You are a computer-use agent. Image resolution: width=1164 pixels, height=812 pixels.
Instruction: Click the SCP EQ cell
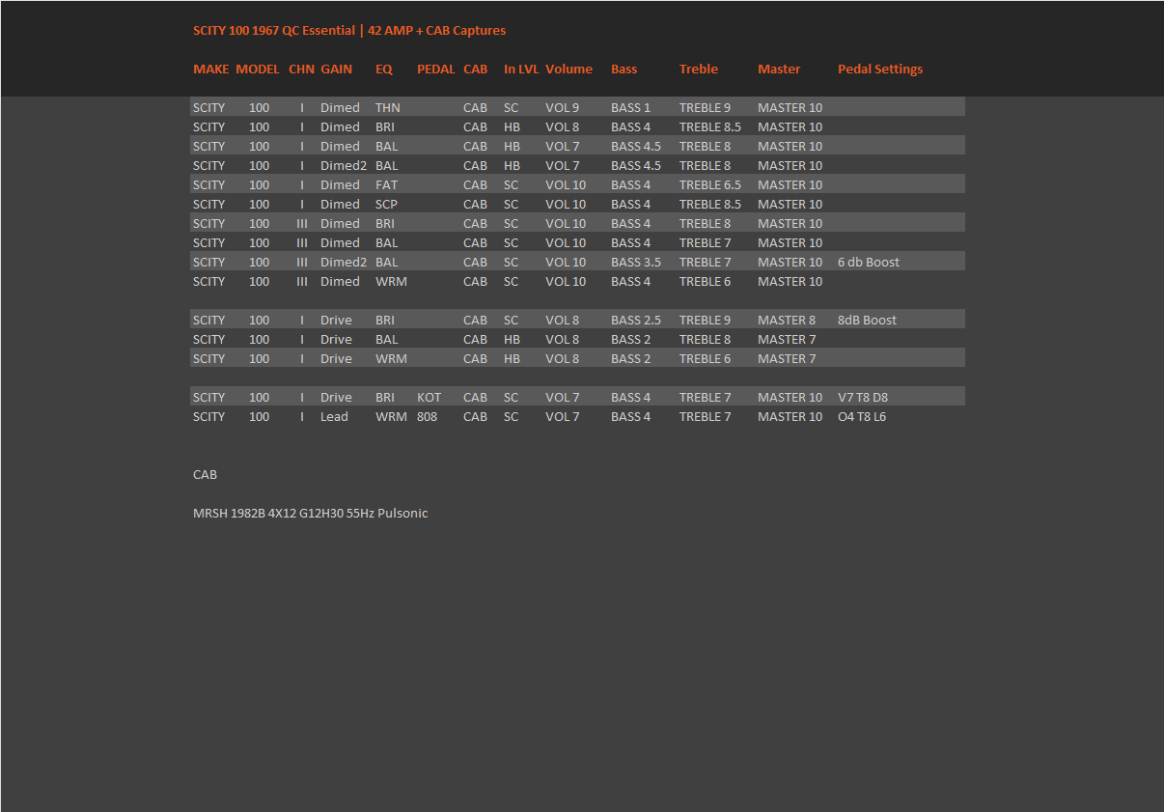pos(386,204)
